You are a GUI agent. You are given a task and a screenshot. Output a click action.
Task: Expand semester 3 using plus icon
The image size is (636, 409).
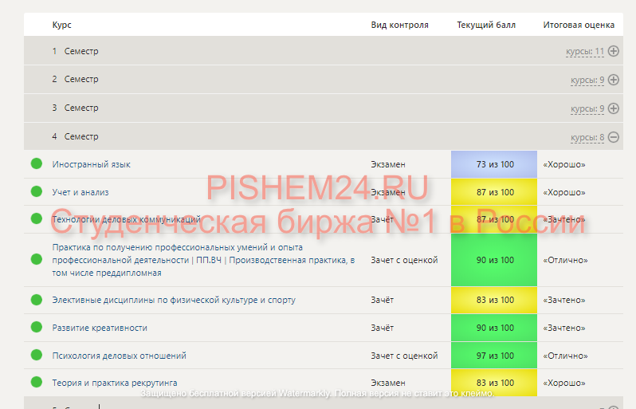(613, 108)
